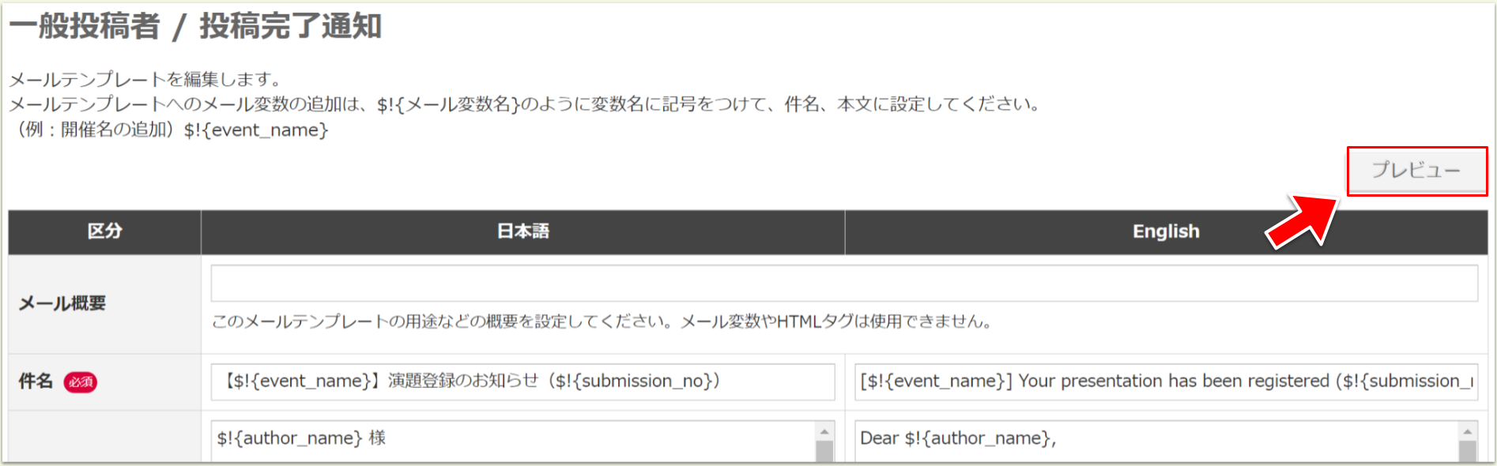This screenshot has width=1497, height=466.
Task: Select the English column header
Action: pyautogui.click(x=1166, y=231)
